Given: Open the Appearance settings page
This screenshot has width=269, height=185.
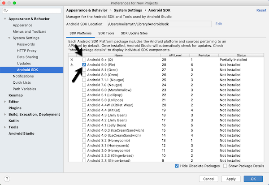Looking at the screenshot, I should (x=22, y=25).
